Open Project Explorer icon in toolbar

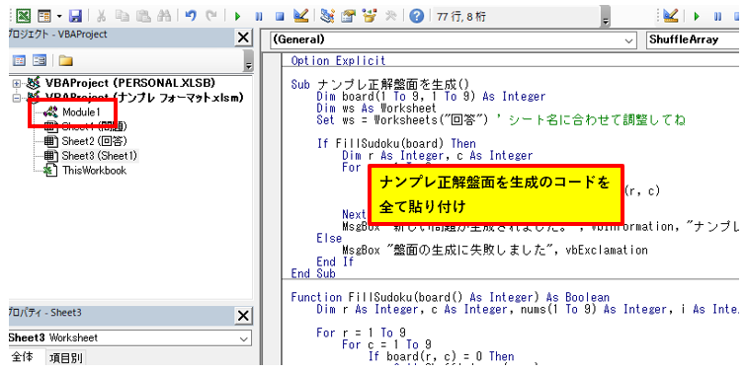point(327,16)
